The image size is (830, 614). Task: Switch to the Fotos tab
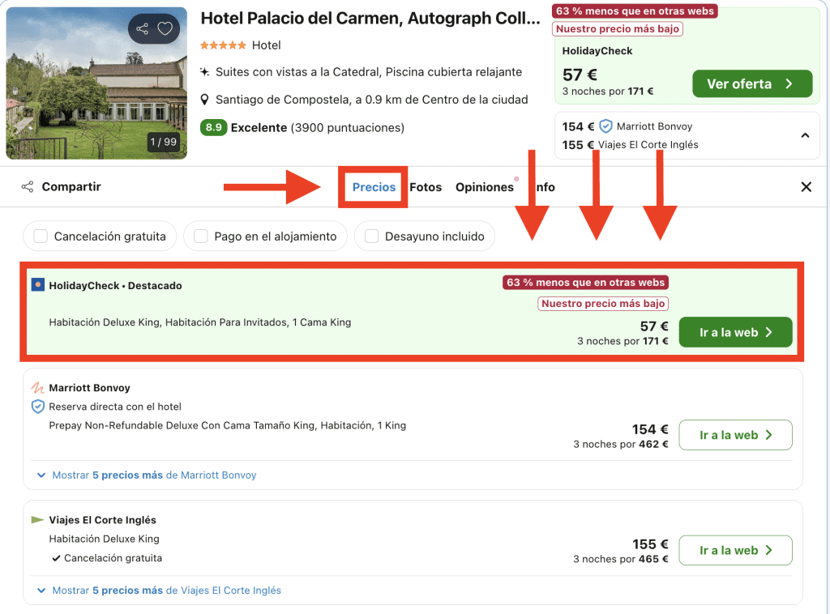coord(426,187)
